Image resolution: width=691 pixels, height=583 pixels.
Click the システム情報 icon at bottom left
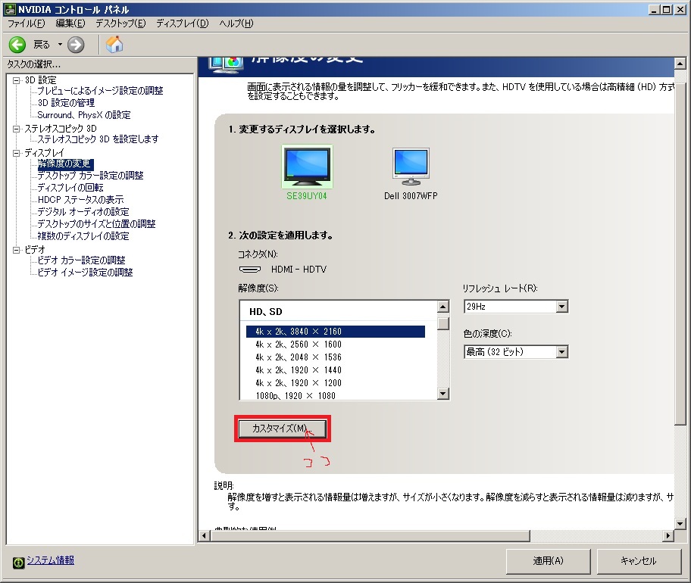click(17, 561)
